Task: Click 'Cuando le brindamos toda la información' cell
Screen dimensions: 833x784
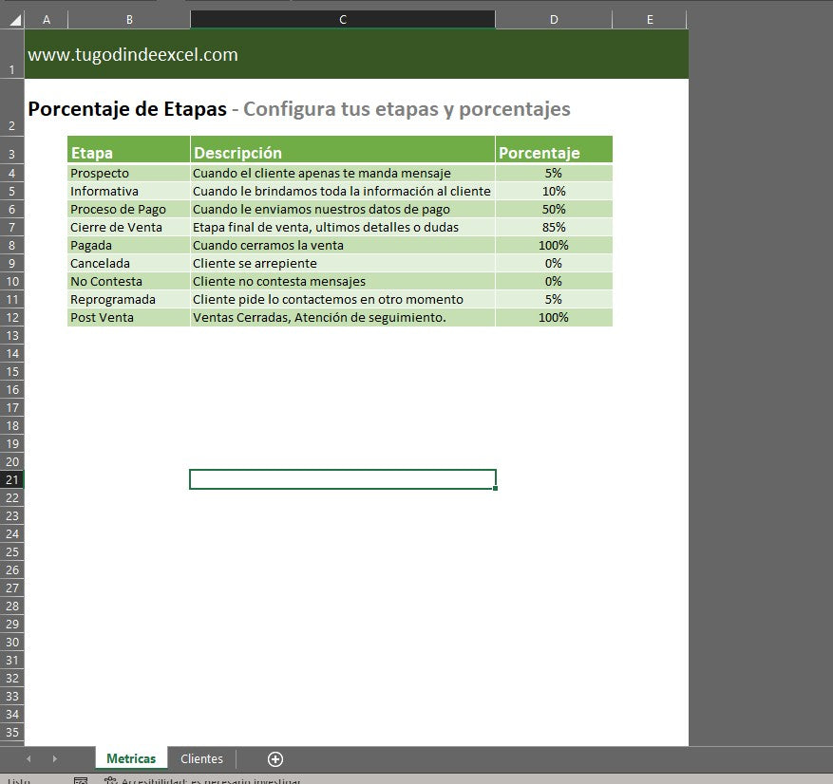Action: point(343,191)
